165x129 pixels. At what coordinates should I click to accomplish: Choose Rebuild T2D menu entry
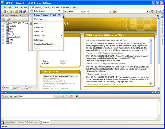pyautogui.click(x=46, y=28)
